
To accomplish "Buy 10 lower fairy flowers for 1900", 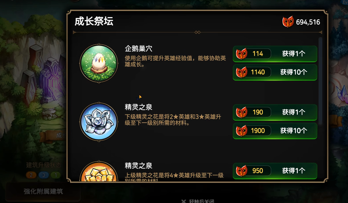I will pyautogui.click(x=275, y=131).
